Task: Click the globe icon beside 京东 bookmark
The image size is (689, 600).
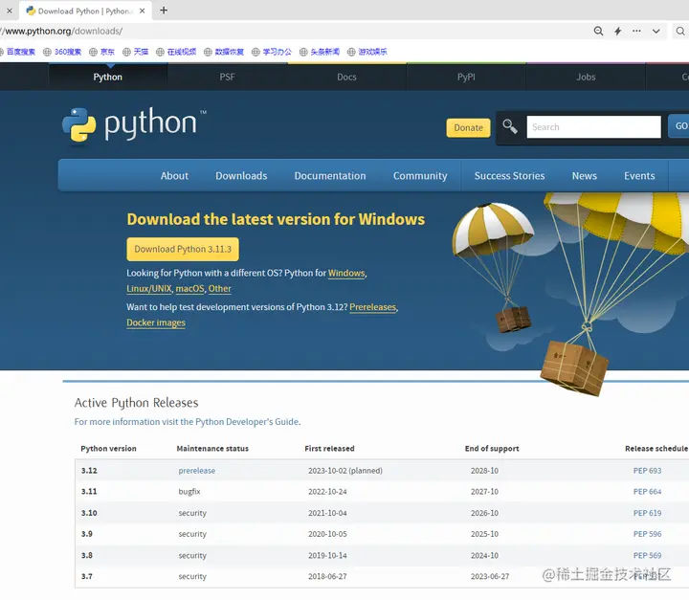Action: pyautogui.click(x=93, y=52)
